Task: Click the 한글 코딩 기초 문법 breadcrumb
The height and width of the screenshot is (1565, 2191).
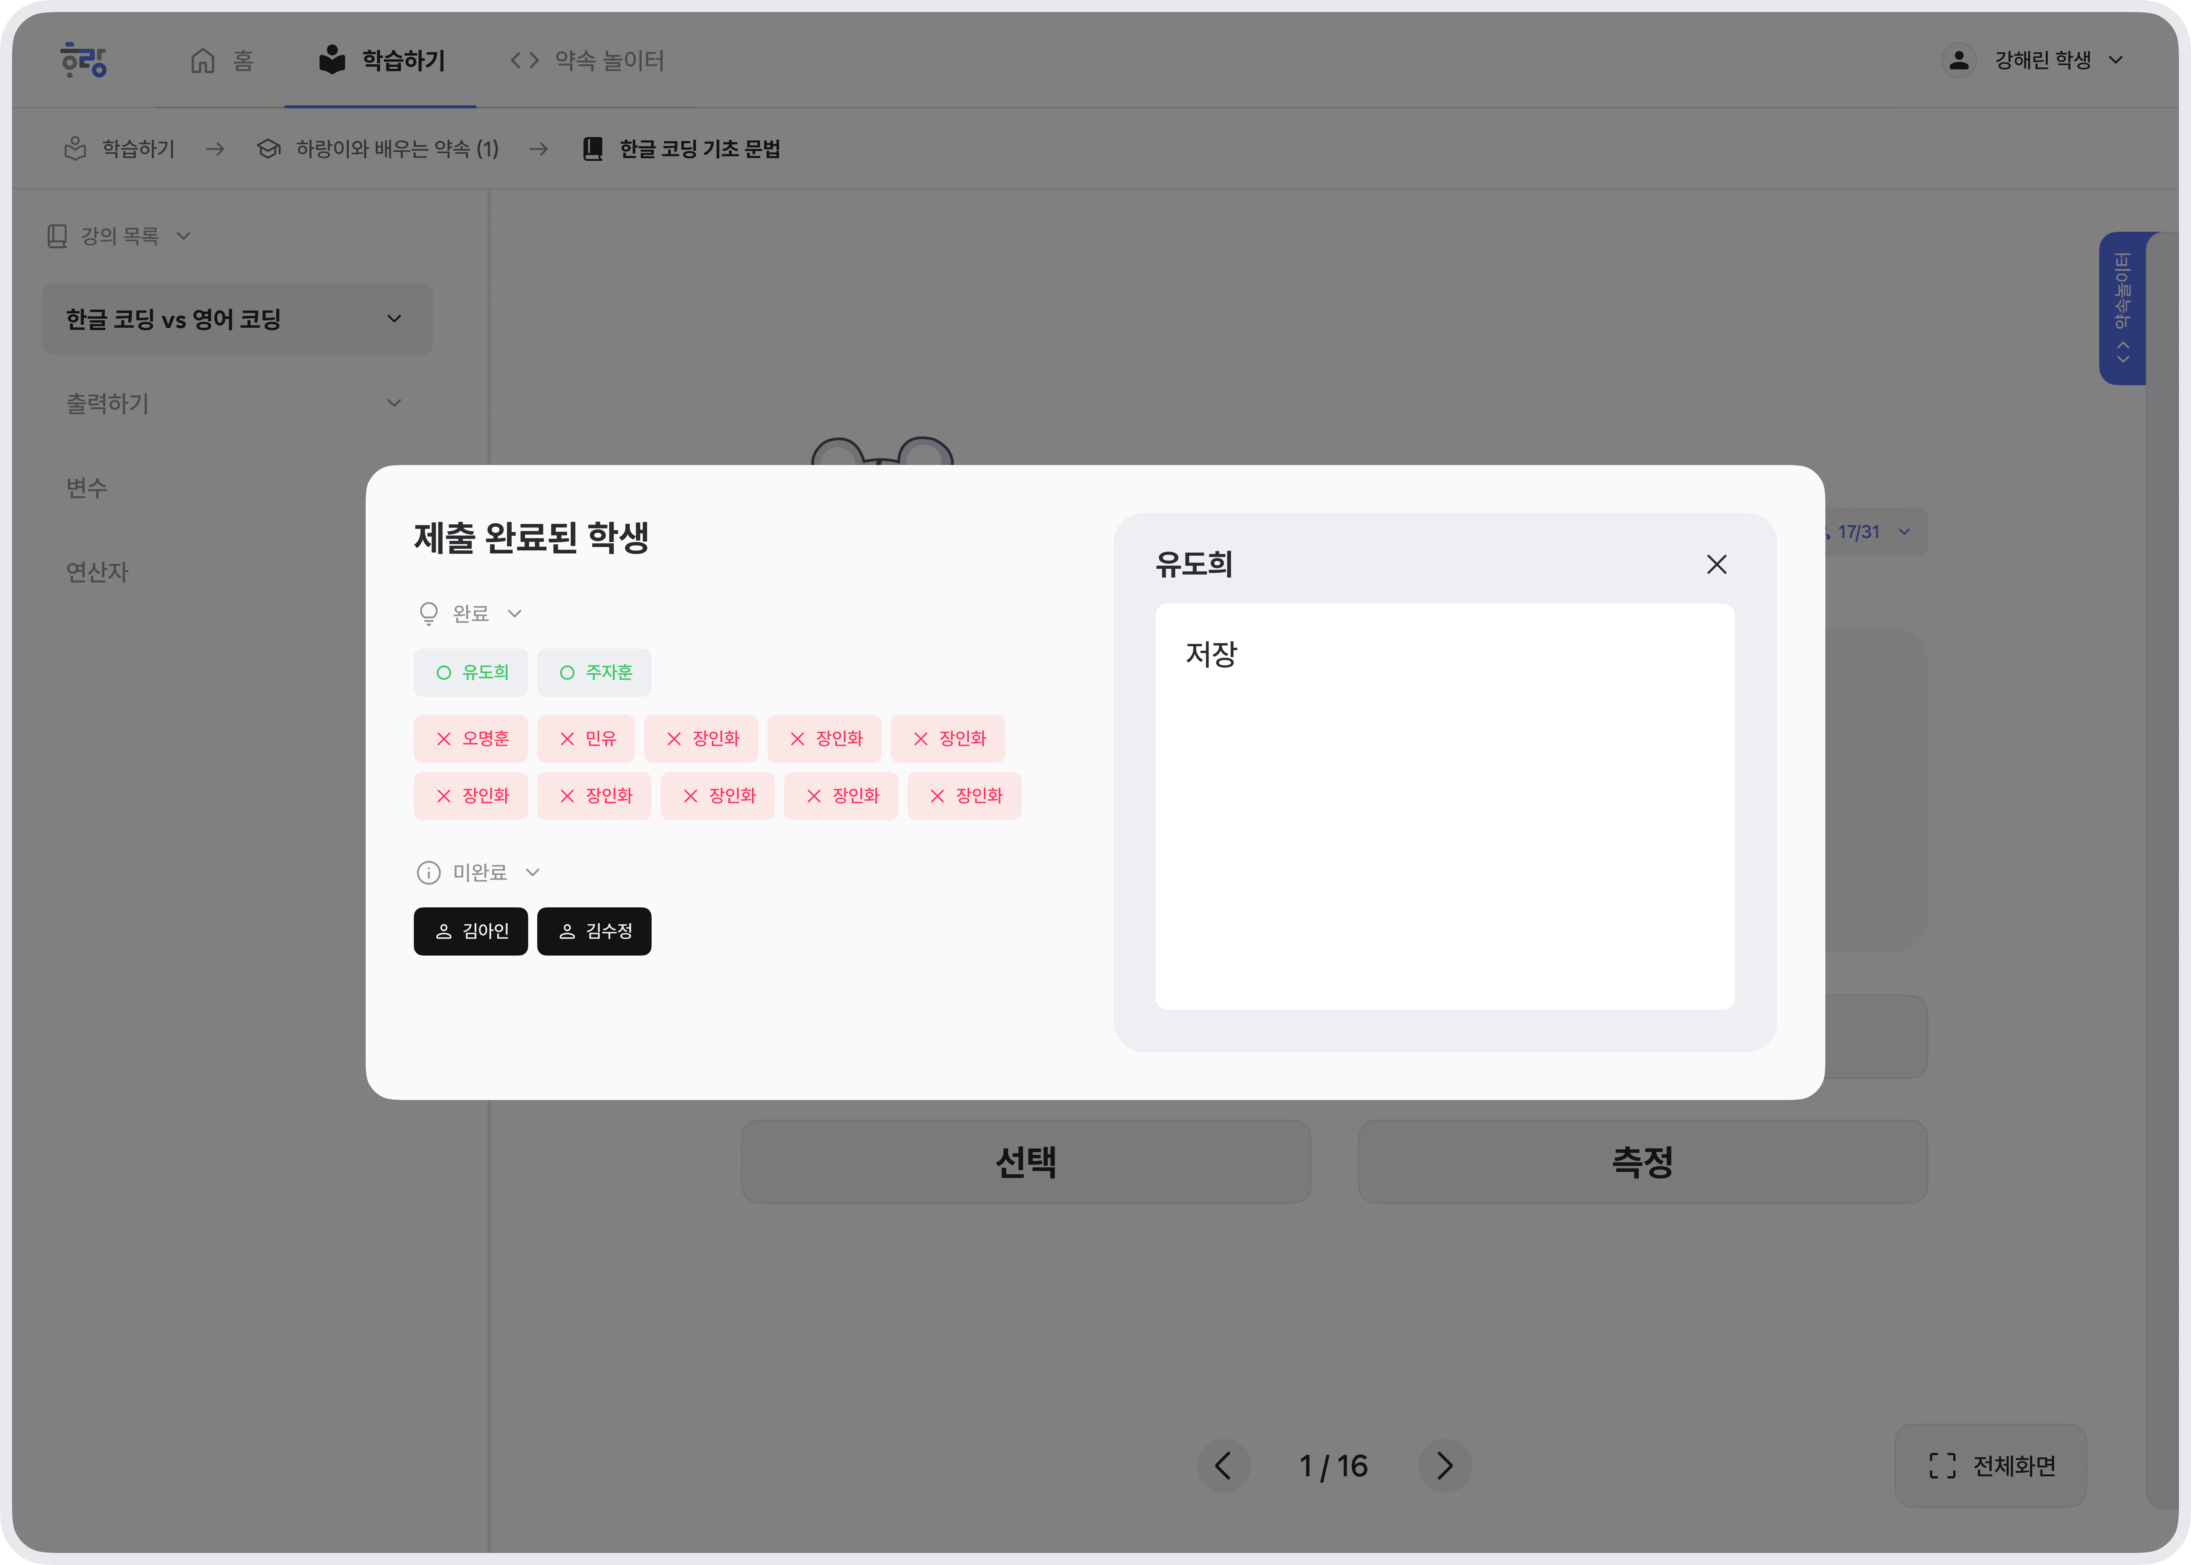Action: point(682,148)
